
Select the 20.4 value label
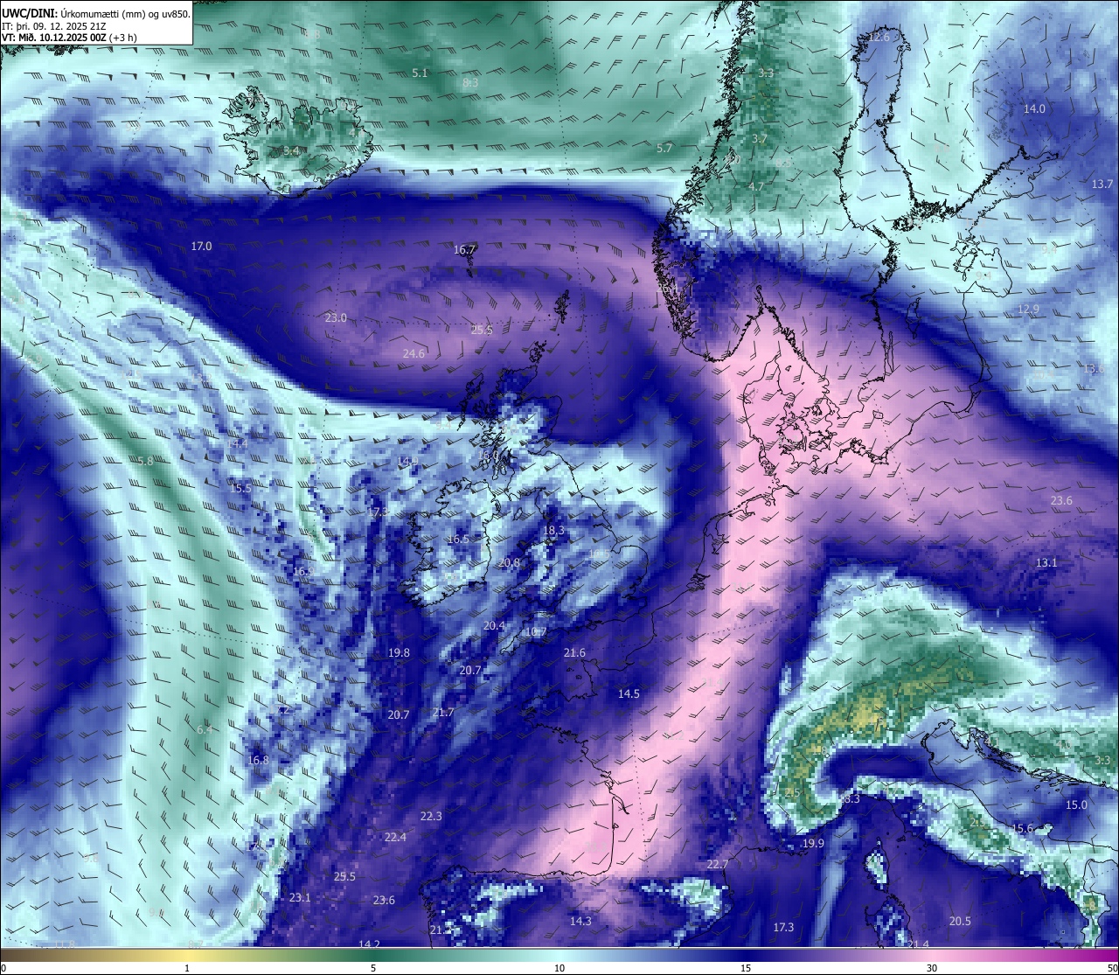point(494,625)
